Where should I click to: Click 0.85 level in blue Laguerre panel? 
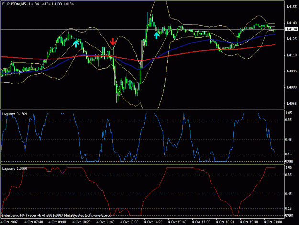click(288, 120)
